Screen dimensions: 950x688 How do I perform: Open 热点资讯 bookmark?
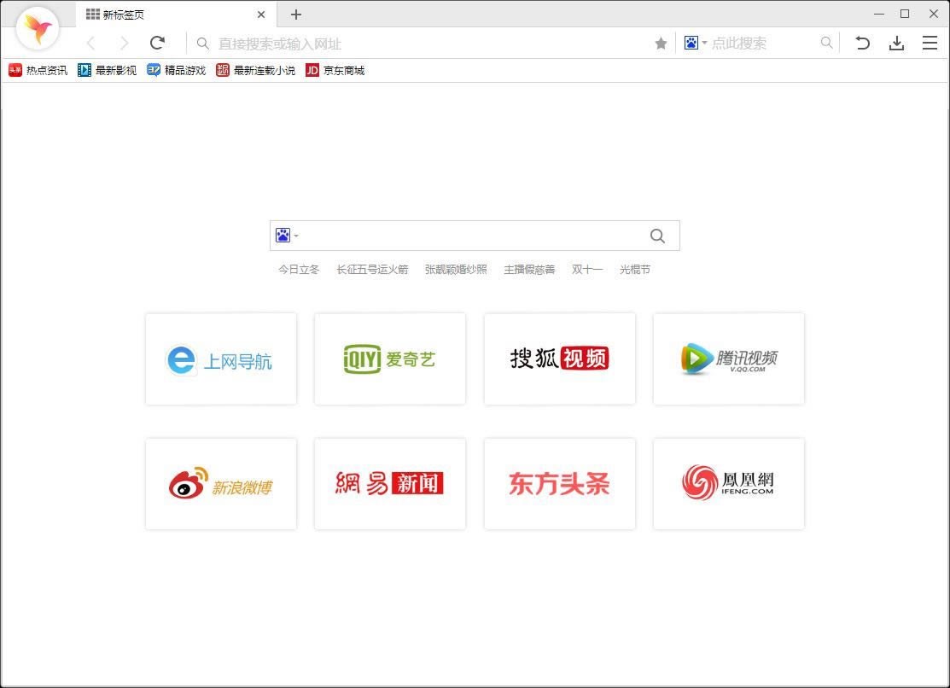click(x=38, y=71)
